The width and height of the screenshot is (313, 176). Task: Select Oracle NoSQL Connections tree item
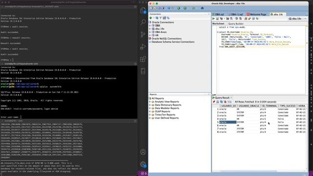[165, 39]
